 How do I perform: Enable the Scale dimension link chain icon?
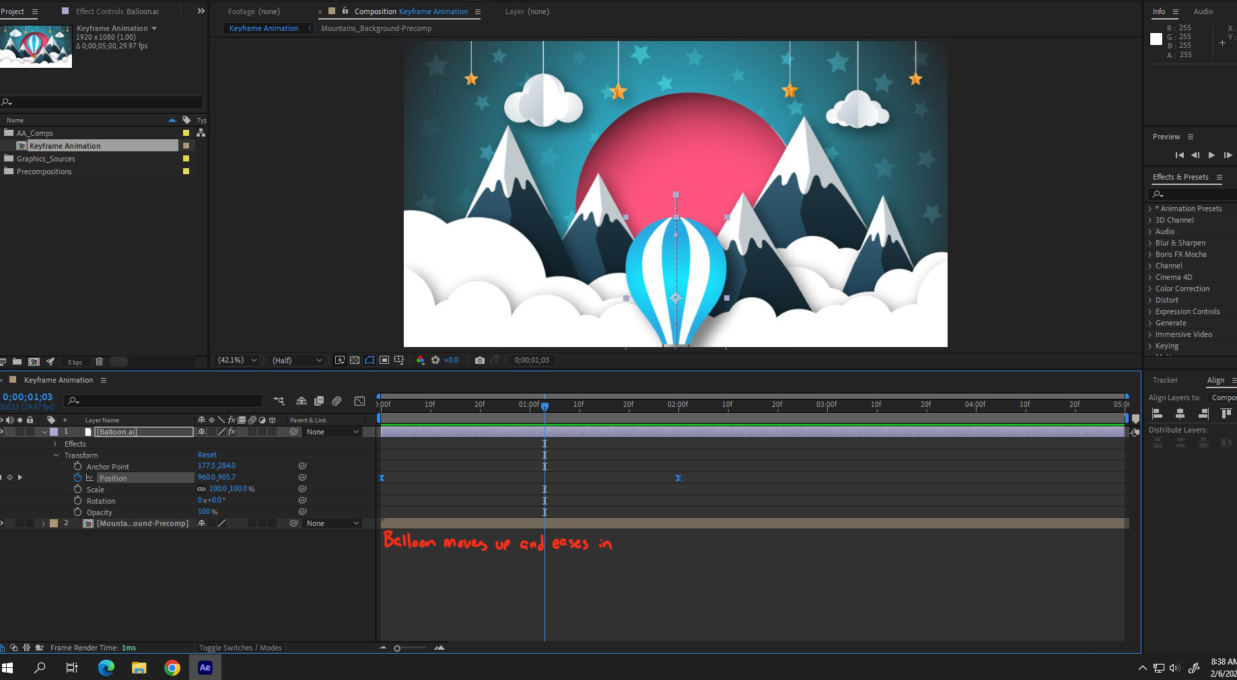(x=202, y=489)
